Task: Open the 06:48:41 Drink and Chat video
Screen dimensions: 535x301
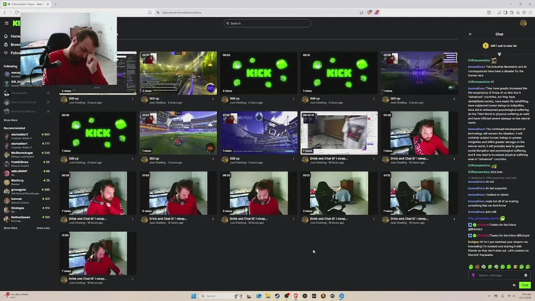Action: (x=339, y=133)
